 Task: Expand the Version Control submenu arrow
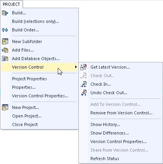point(76,67)
